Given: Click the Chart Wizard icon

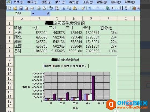Looking at the screenshot, I should (134, 8).
